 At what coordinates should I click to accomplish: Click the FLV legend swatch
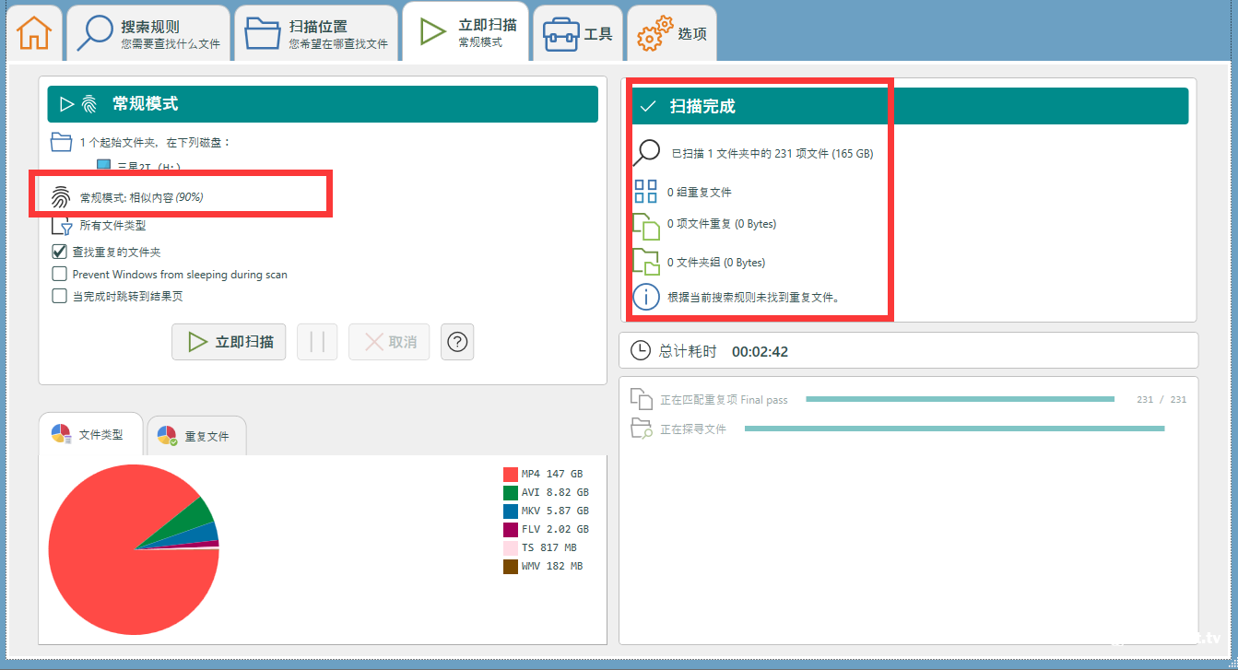tap(510, 529)
